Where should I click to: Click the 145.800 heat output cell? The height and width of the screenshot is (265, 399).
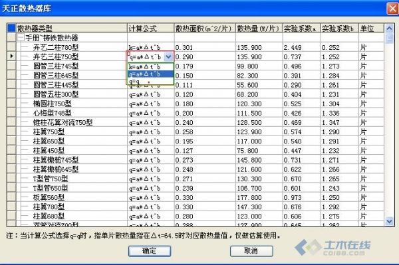point(259,160)
